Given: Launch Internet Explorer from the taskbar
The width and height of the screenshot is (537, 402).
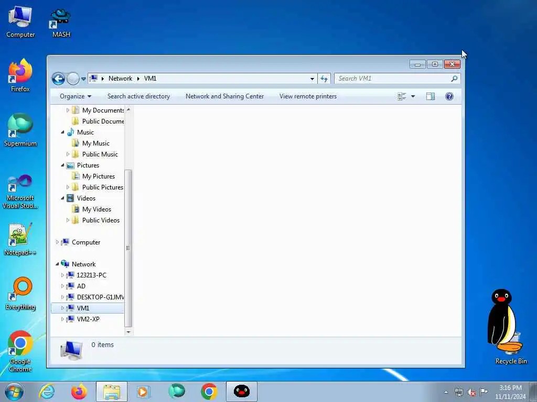Looking at the screenshot, I should point(47,392).
